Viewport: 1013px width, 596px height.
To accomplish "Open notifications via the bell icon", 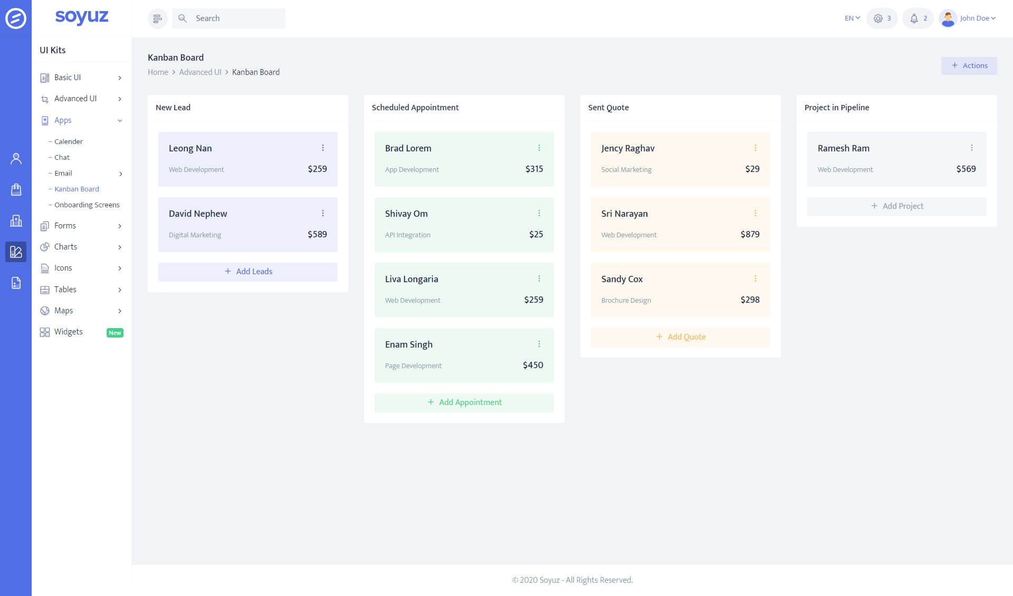I will [913, 18].
